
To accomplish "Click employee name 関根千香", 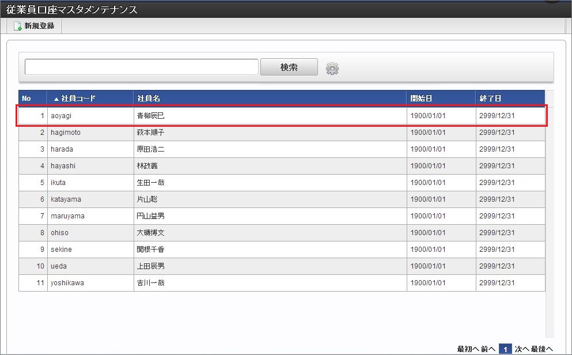I will [151, 250].
